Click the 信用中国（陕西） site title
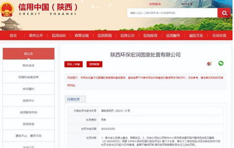 48,7
